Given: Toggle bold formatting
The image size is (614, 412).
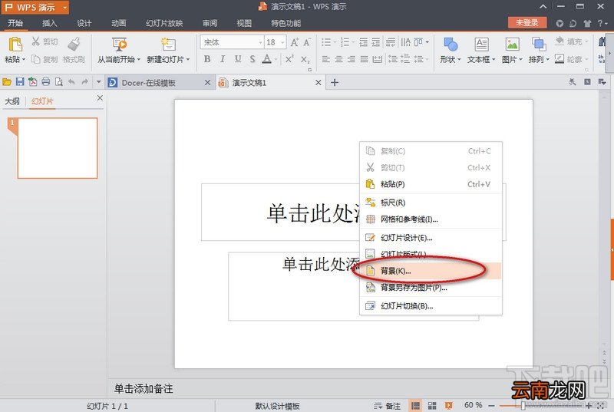Looking at the screenshot, I should pos(207,59).
